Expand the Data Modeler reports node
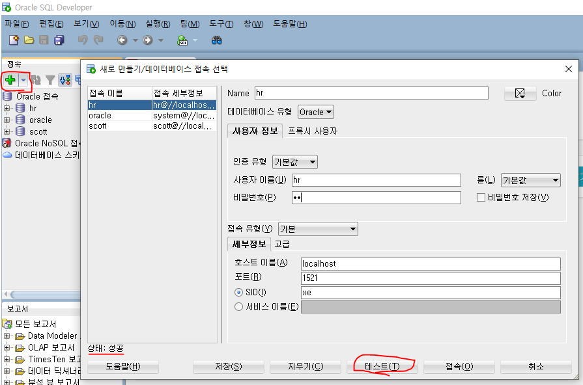The image size is (583, 385). pos(7,336)
